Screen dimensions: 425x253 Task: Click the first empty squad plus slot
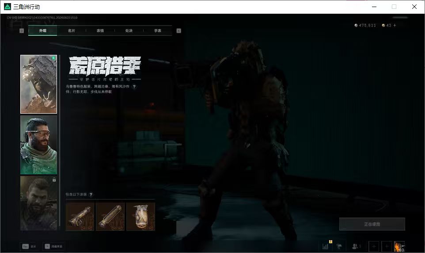tap(374, 246)
